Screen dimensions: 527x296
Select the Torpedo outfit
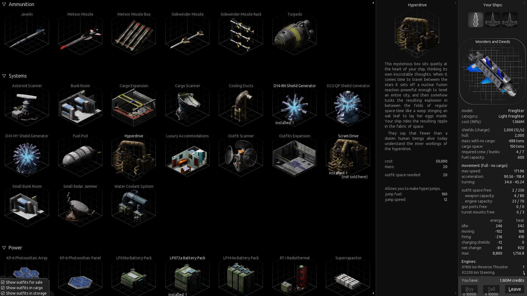pos(294,34)
